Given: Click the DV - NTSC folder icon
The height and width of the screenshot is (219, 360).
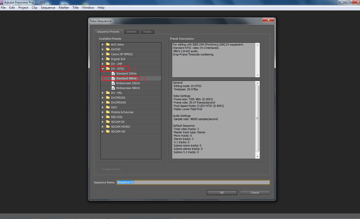Looking at the screenshot, I should tap(108, 69).
